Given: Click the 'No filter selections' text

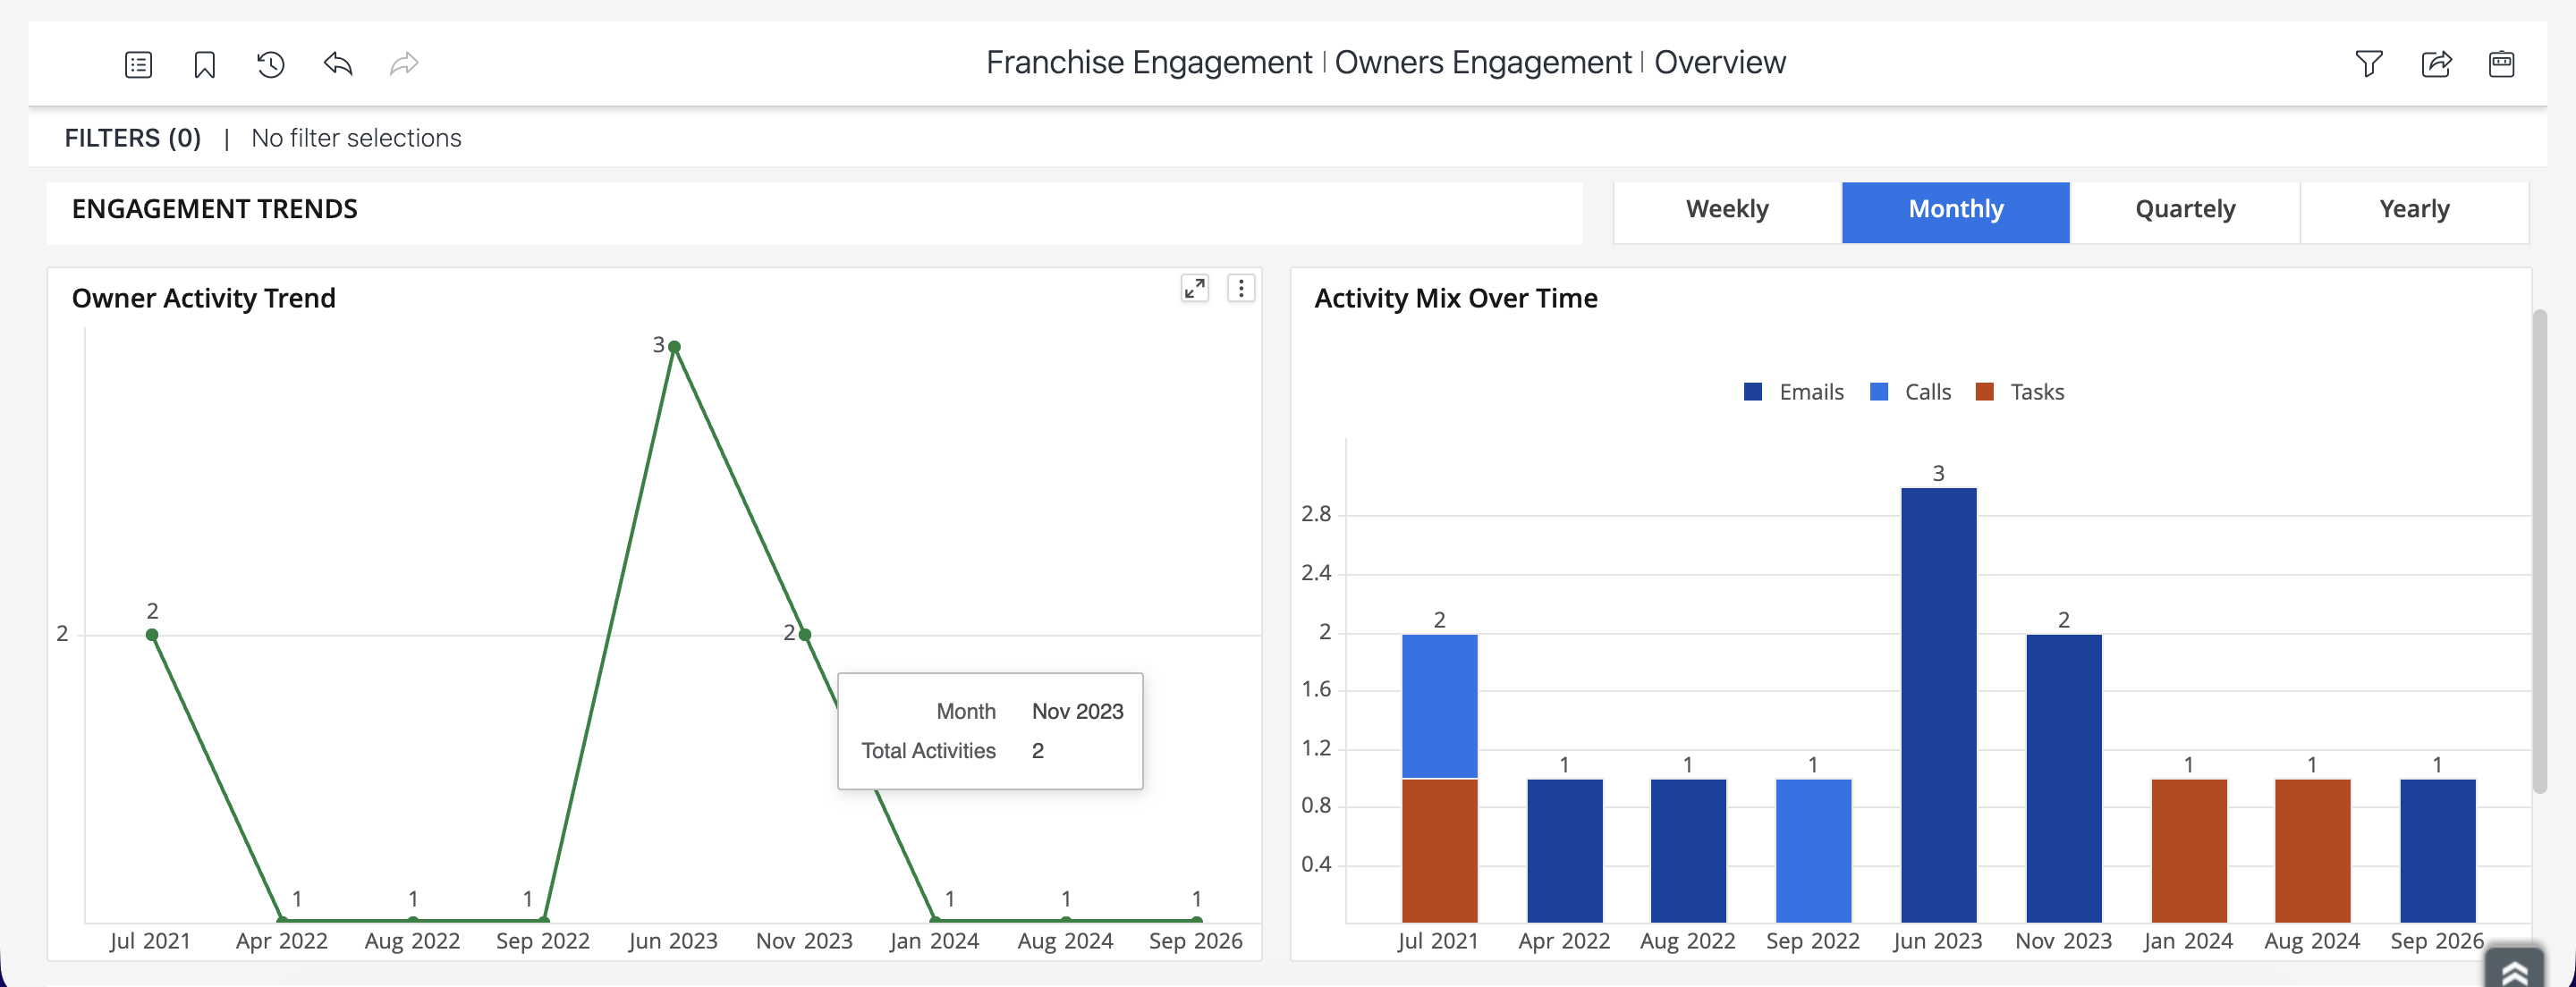Looking at the screenshot, I should (356, 138).
